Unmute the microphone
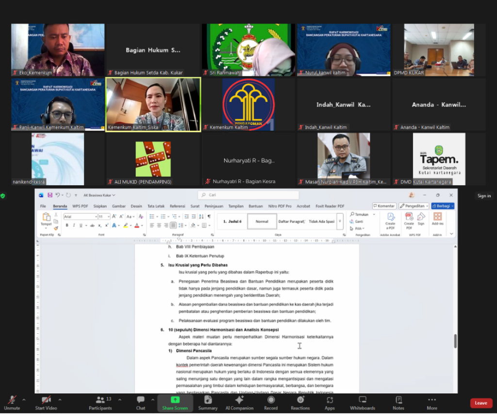The image size is (497, 417). pos(12,401)
